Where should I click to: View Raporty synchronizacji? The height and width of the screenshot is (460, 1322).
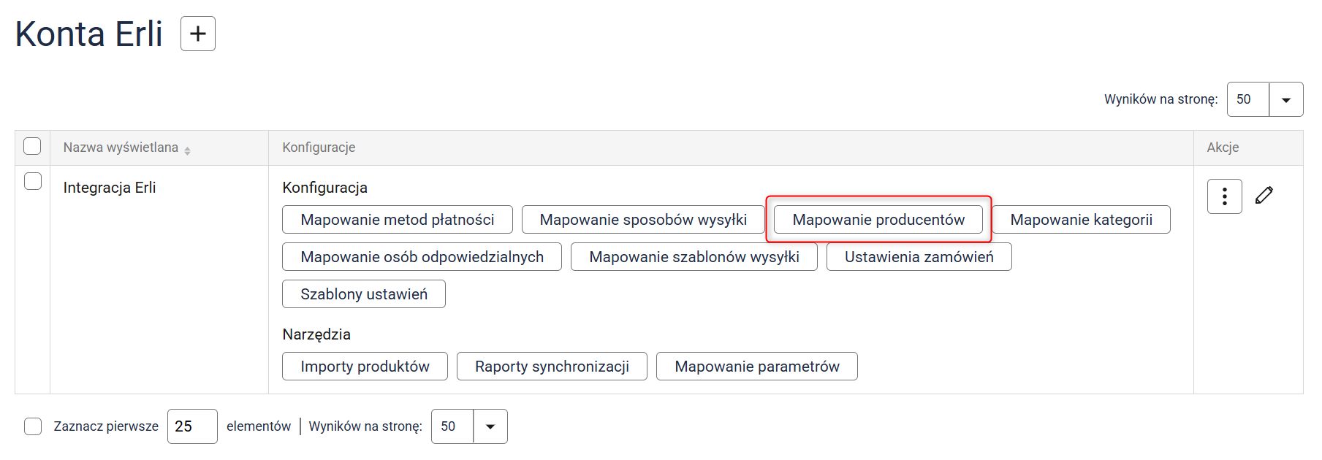pos(552,367)
